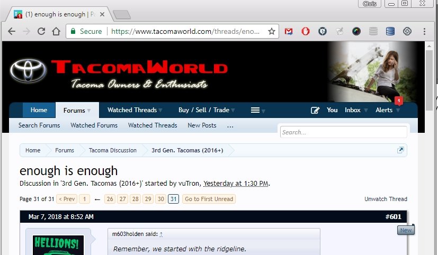Click the vertical scrollbar thumb
The width and height of the screenshot is (438, 255).
click(x=430, y=80)
